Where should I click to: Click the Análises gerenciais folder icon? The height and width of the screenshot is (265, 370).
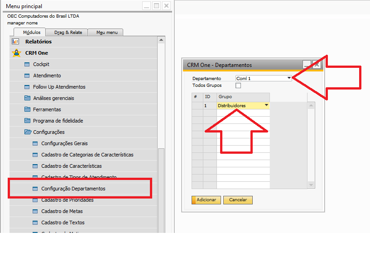click(x=27, y=98)
